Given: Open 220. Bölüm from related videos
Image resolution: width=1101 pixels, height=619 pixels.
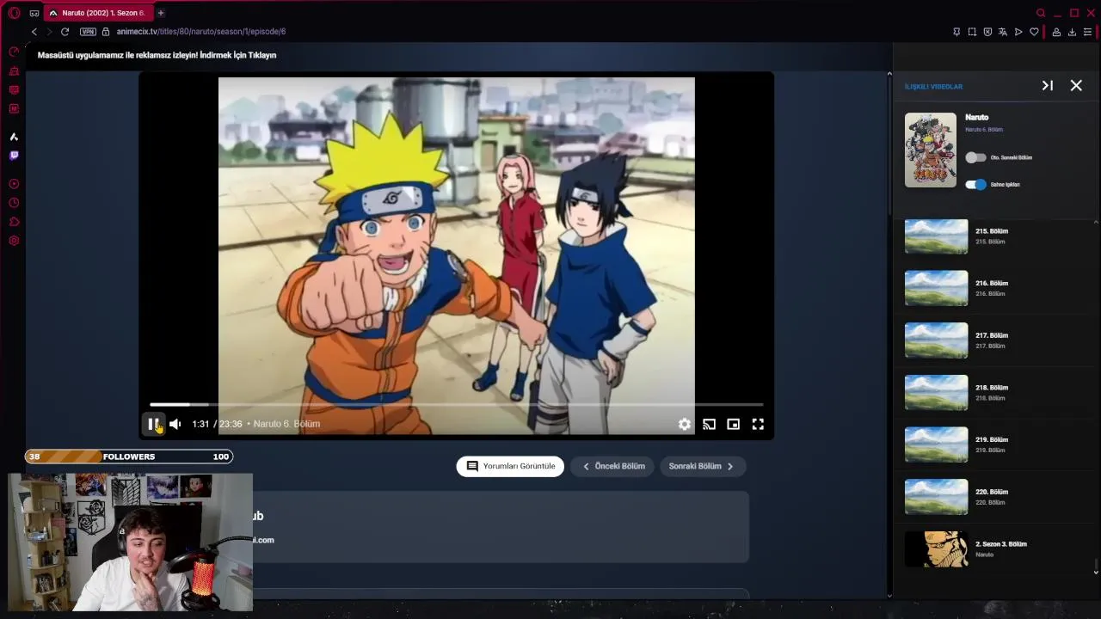Looking at the screenshot, I should [x=993, y=497].
